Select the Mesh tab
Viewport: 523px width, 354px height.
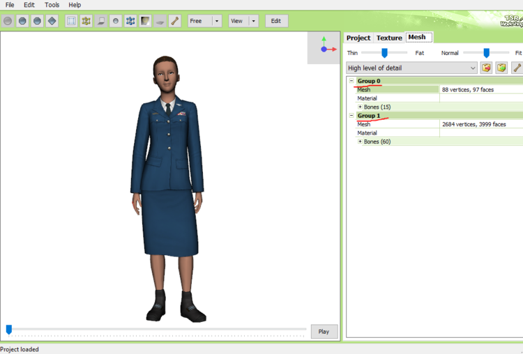tap(418, 37)
